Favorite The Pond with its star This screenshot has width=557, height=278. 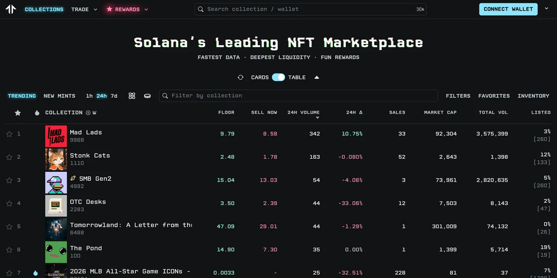(9, 250)
